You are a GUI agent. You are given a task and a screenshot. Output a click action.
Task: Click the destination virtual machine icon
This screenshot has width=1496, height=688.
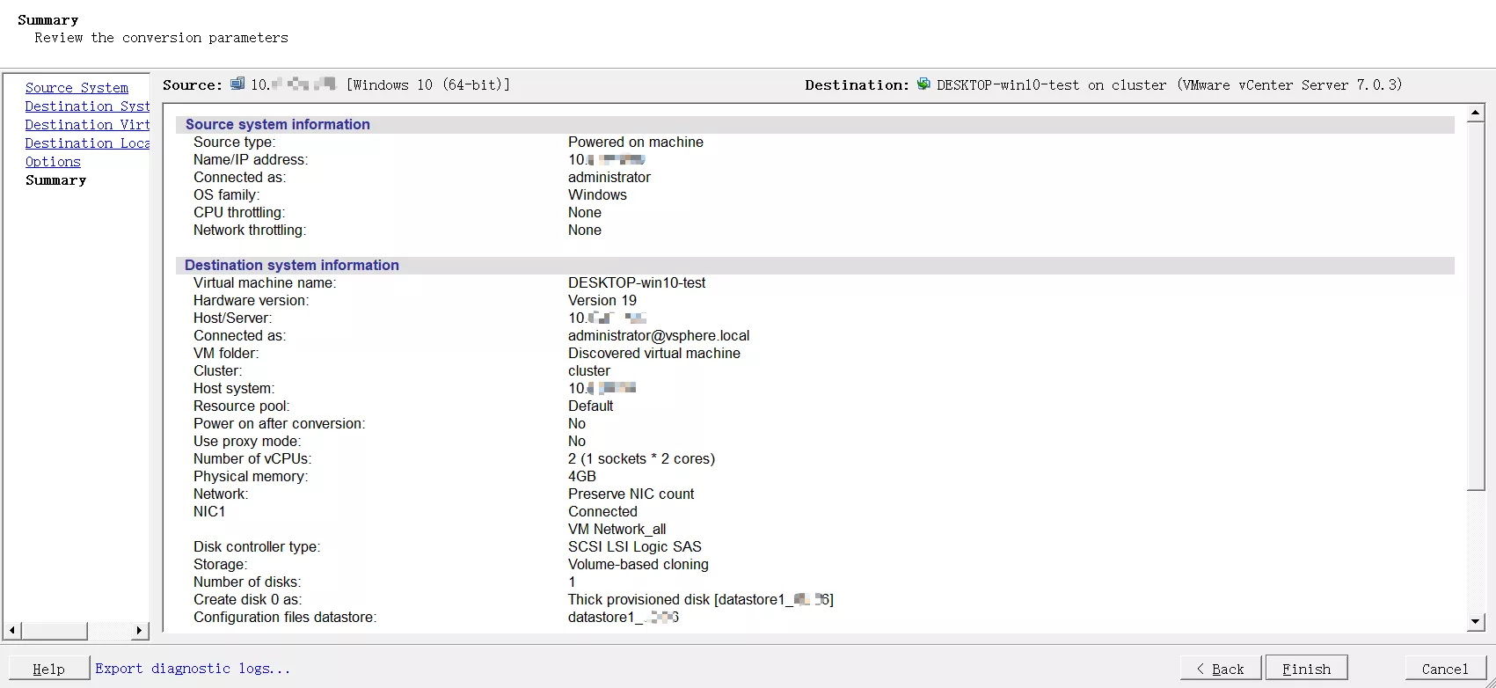[x=923, y=84]
